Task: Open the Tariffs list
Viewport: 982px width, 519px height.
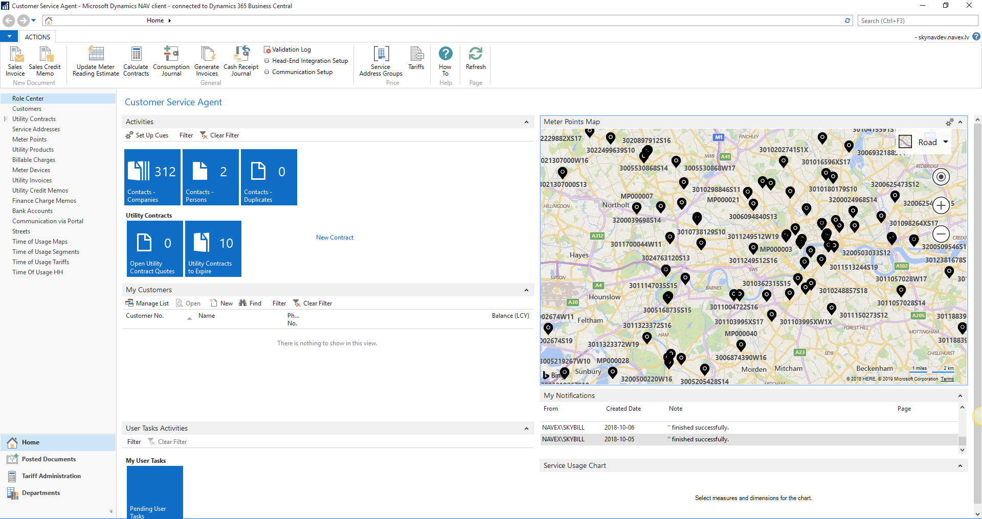Action: [x=416, y=58]
